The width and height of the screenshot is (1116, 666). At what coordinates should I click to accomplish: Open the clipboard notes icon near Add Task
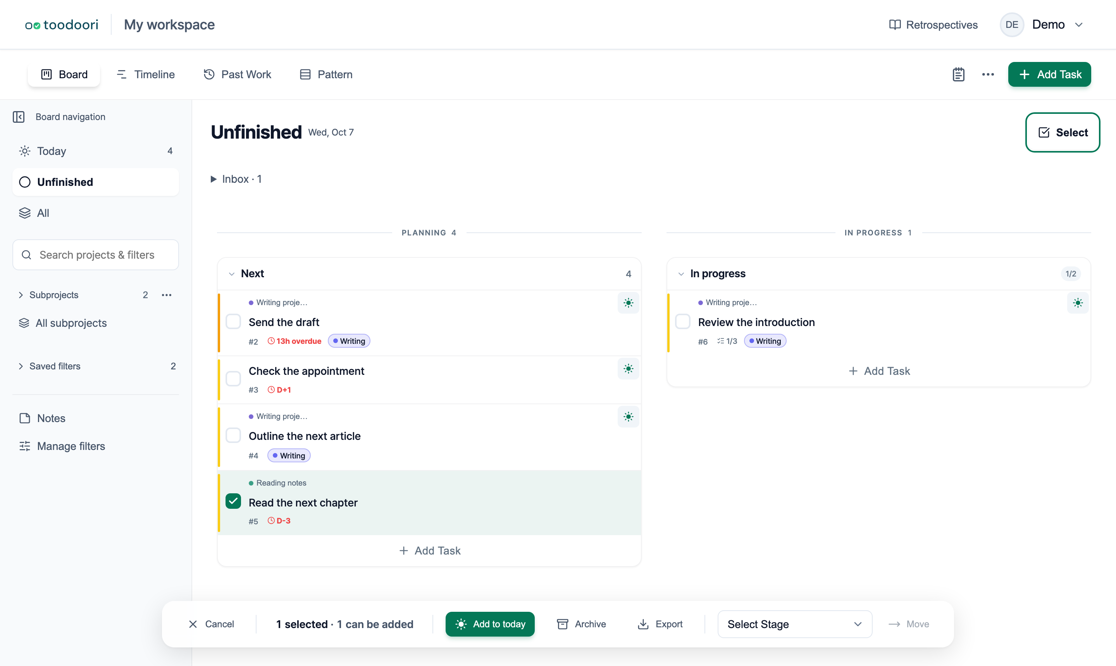pos(958,74)
